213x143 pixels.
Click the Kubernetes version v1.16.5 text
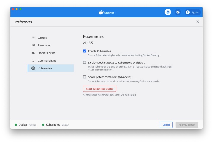[88, 43]
